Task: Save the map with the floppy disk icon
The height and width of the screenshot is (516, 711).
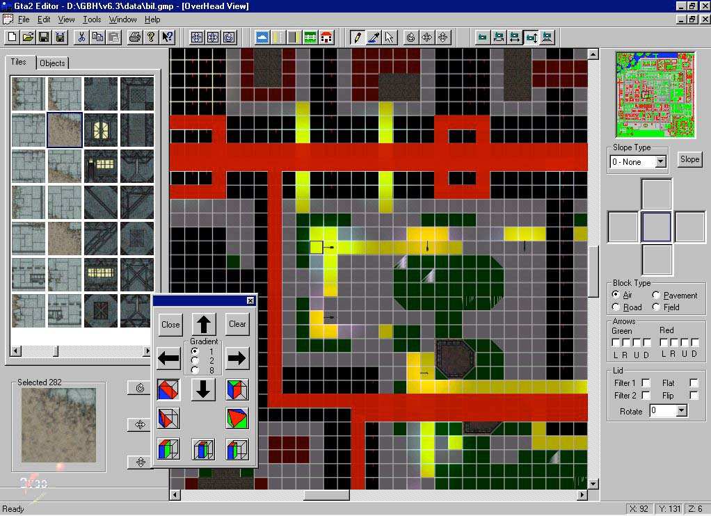Action: (44, 37)
